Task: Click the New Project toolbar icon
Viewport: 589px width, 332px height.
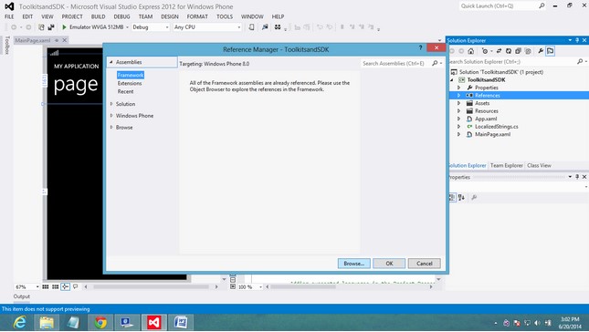Action: 41,27
